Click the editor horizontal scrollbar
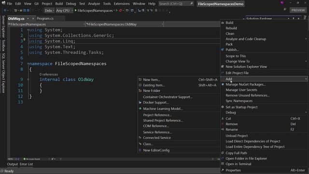Screen dimensions: 309x174 click(x=136, y=159)
